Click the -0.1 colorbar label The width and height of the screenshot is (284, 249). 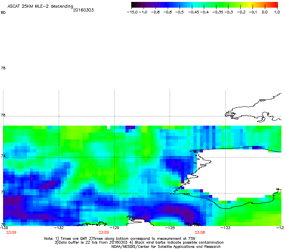pyautogui.click(x=253, y=12)
